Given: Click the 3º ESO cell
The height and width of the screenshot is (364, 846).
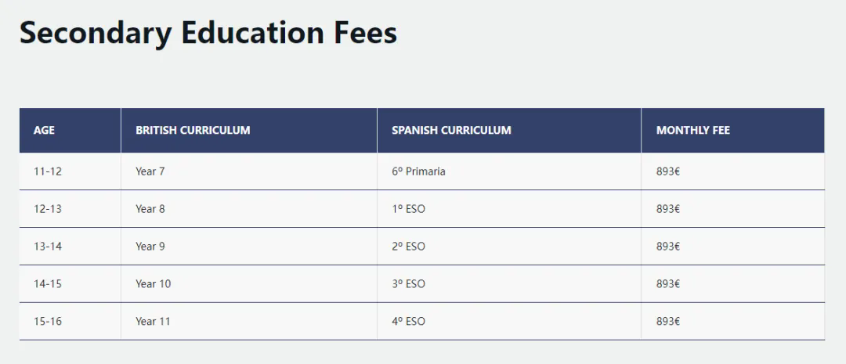Looking at the screenshot, I should point(509,283).
